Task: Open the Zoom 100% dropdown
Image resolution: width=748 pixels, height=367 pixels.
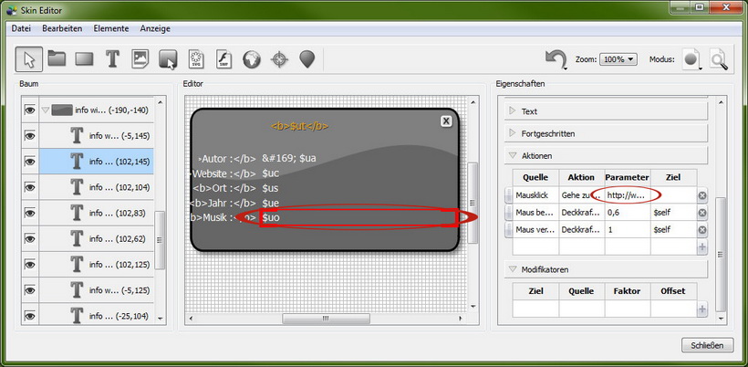Action: (x=618, y=59)
